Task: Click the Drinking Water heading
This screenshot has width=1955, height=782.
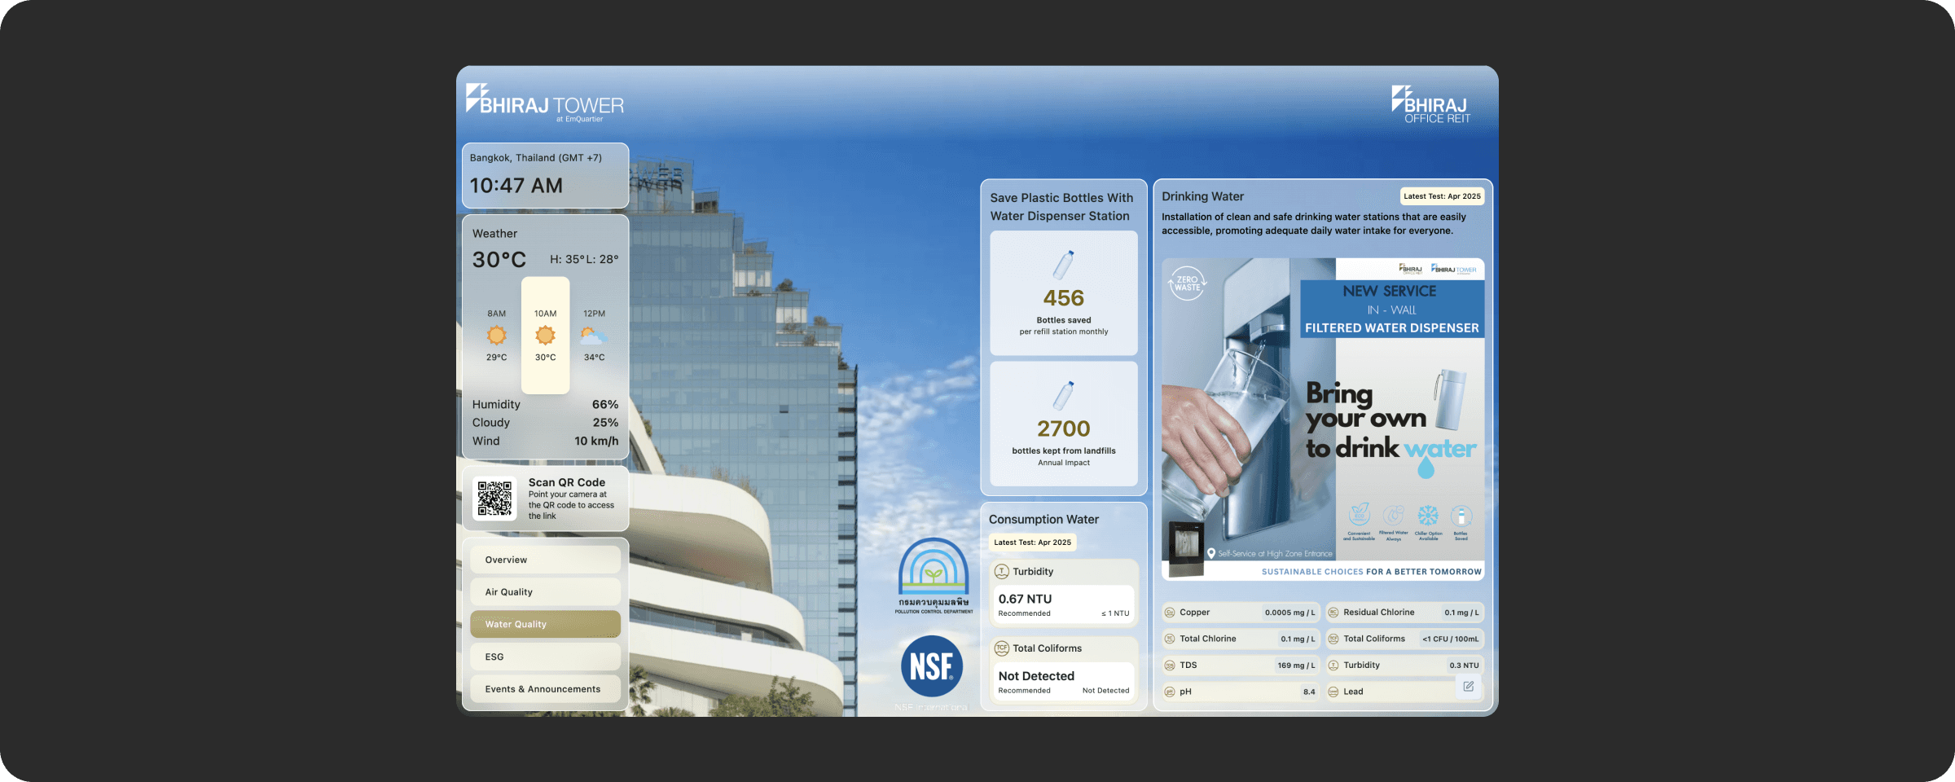Action: [1202, 196]
